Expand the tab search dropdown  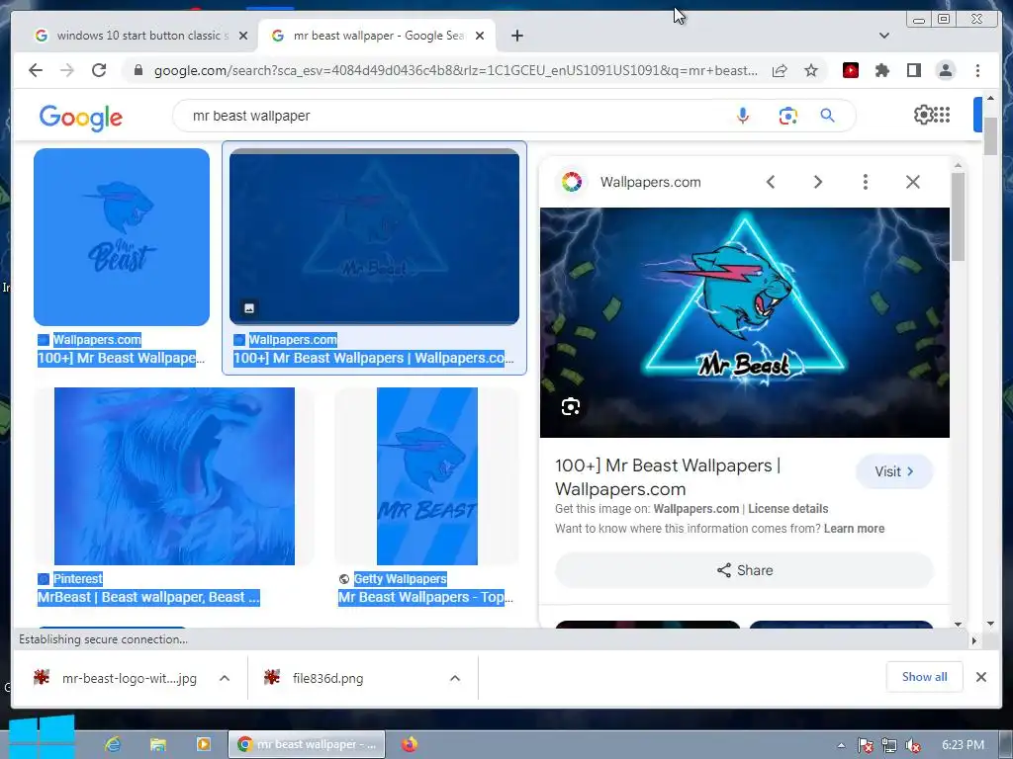[884, 36]
